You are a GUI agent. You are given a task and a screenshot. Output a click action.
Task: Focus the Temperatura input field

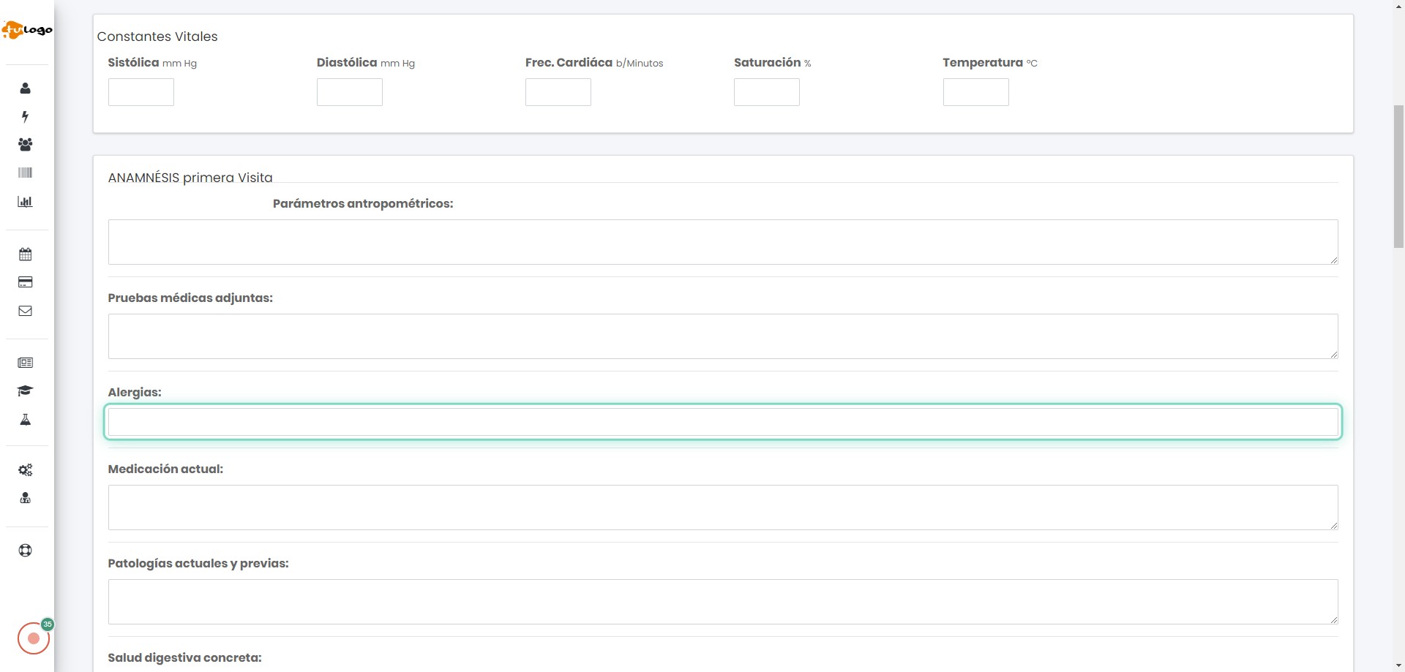click(x=976, y=92)
